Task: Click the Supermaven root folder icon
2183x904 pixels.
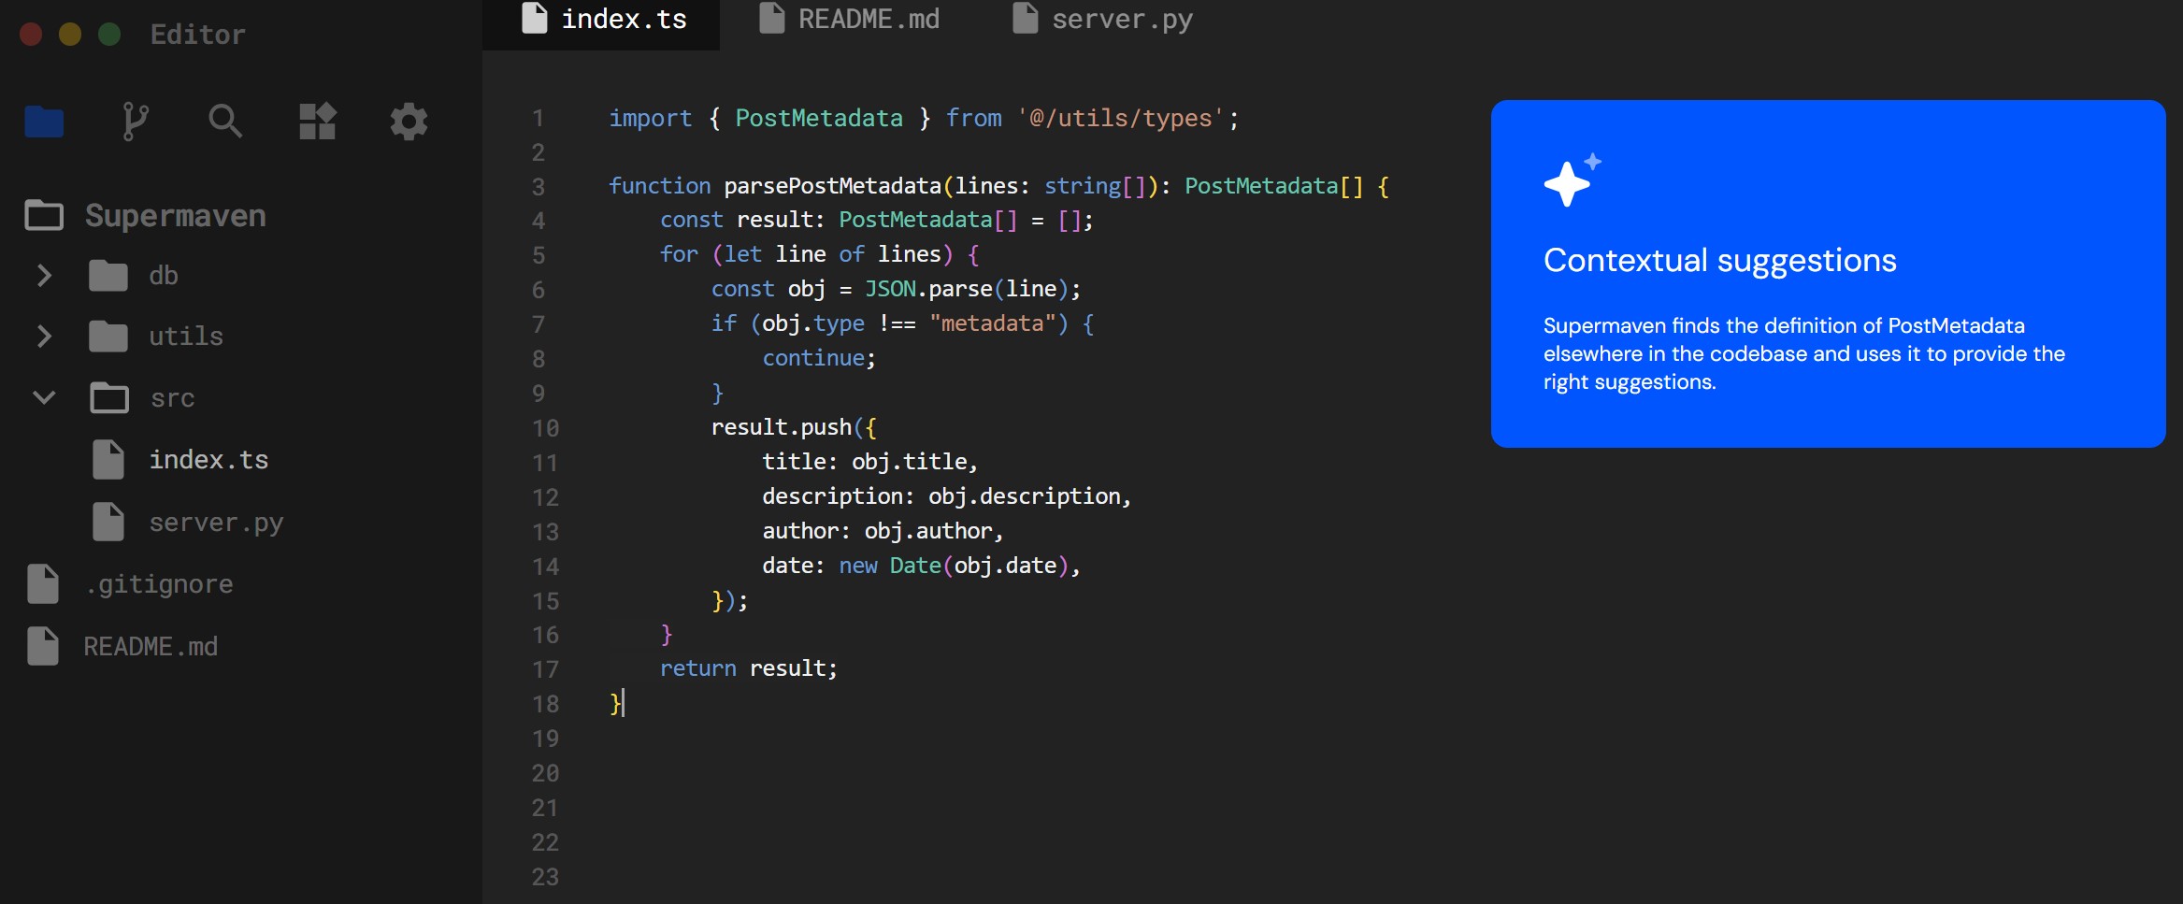Action: [44, 215]
